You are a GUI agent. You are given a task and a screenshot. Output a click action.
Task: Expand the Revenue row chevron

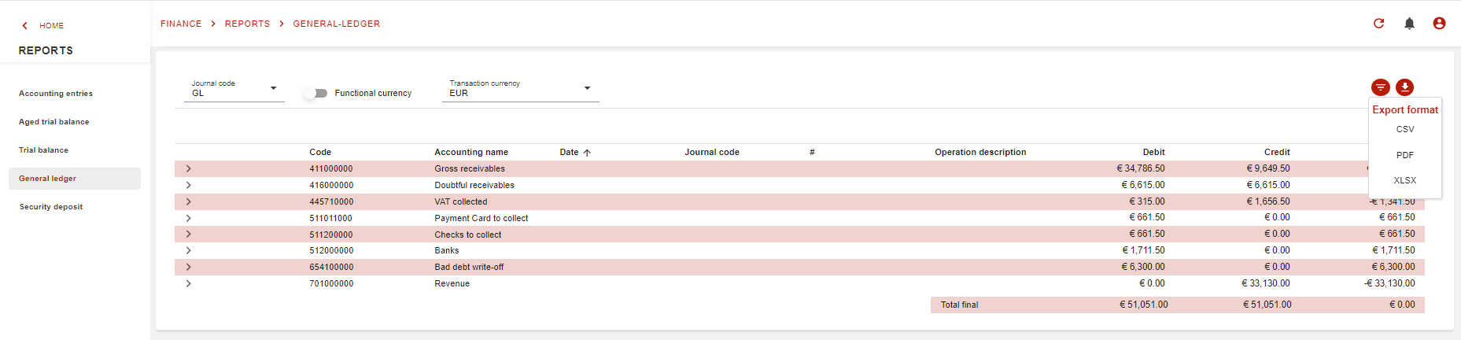click(x=188, y=283)
